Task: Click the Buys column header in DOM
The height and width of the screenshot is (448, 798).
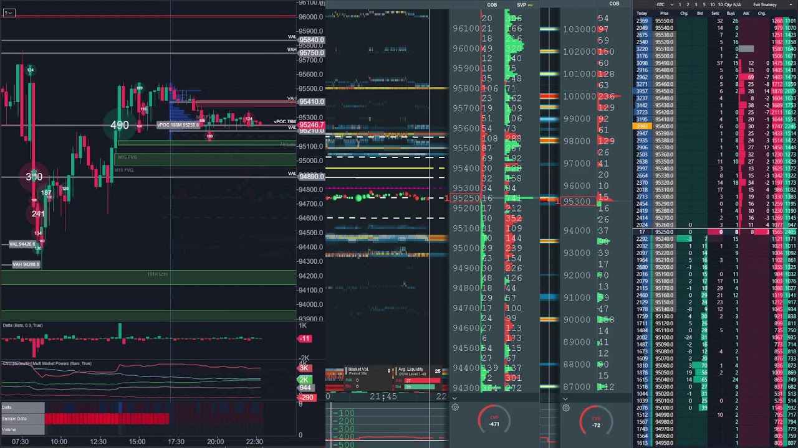Action: 731,13
